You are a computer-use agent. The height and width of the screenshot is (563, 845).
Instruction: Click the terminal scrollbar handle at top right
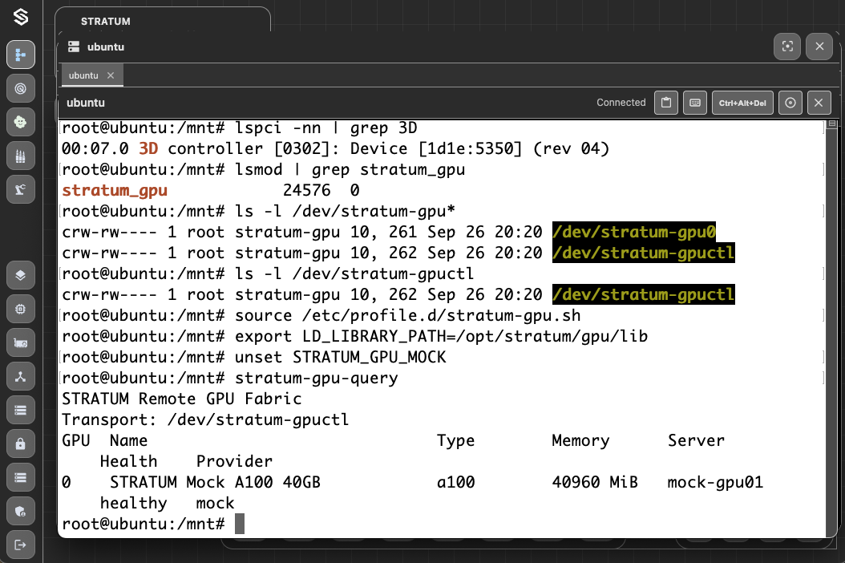pos(832,124)
